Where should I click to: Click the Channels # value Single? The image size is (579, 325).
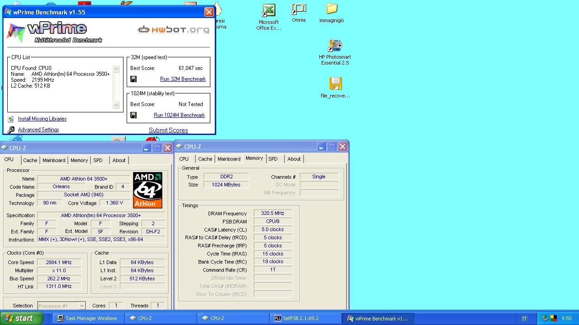(x=319, y=176)
